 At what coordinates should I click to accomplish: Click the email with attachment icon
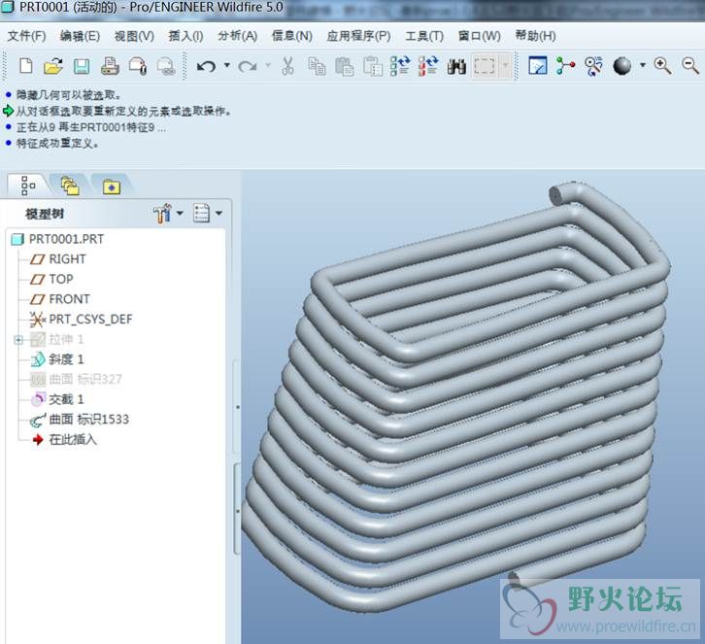[x=138, y=66]
